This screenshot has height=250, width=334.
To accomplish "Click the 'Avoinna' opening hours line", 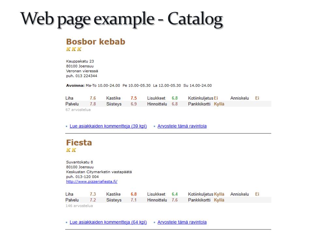I will [x=139, y=86].
